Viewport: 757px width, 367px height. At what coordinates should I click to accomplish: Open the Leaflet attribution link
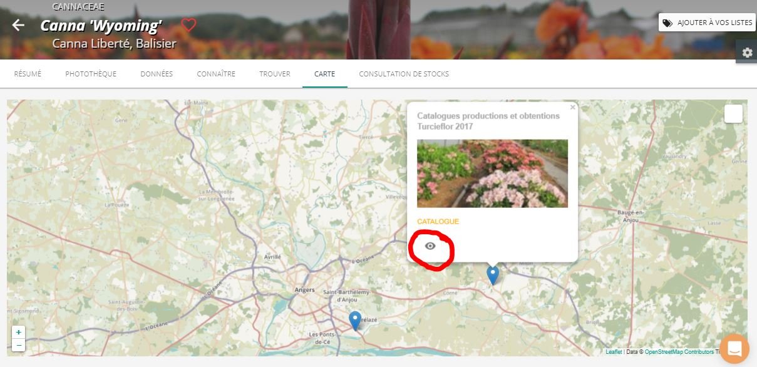click(x=614, y=352)
